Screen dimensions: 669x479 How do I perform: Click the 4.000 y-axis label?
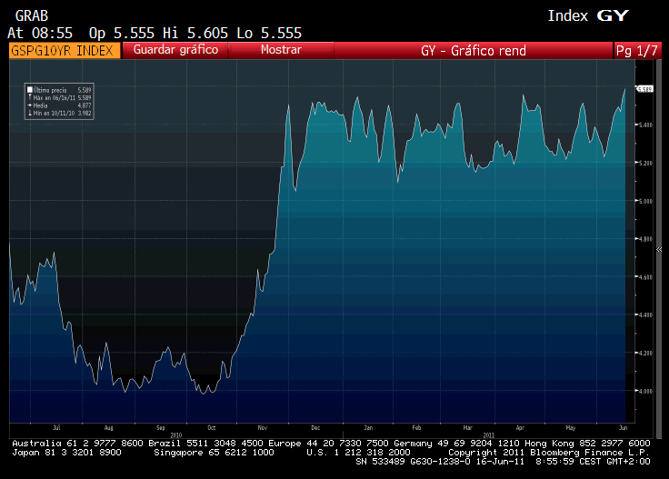[645, 391]
